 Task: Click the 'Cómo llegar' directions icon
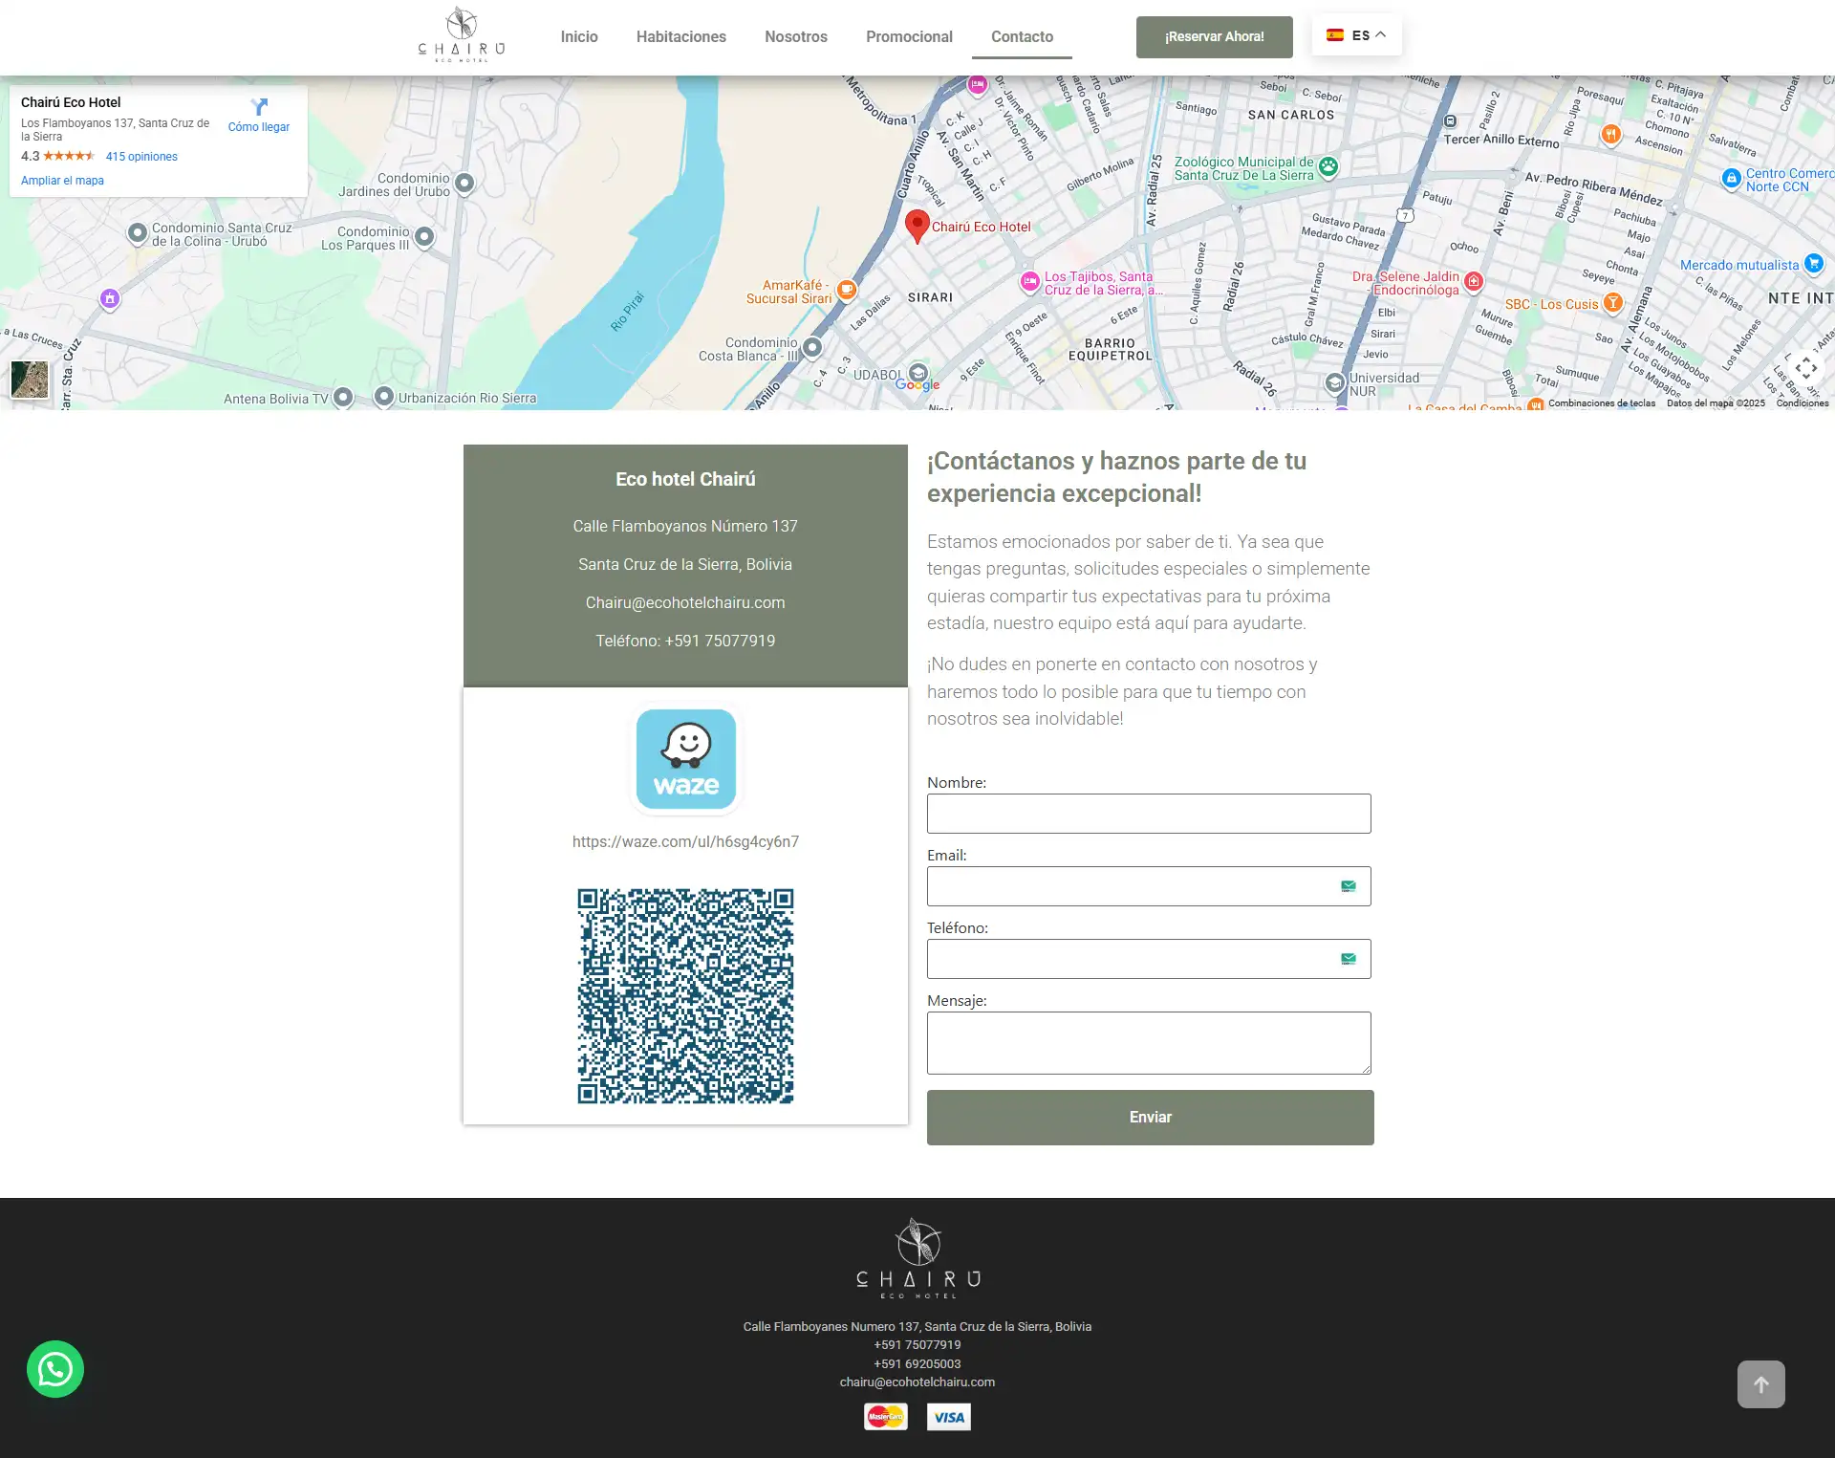[259, 107]
